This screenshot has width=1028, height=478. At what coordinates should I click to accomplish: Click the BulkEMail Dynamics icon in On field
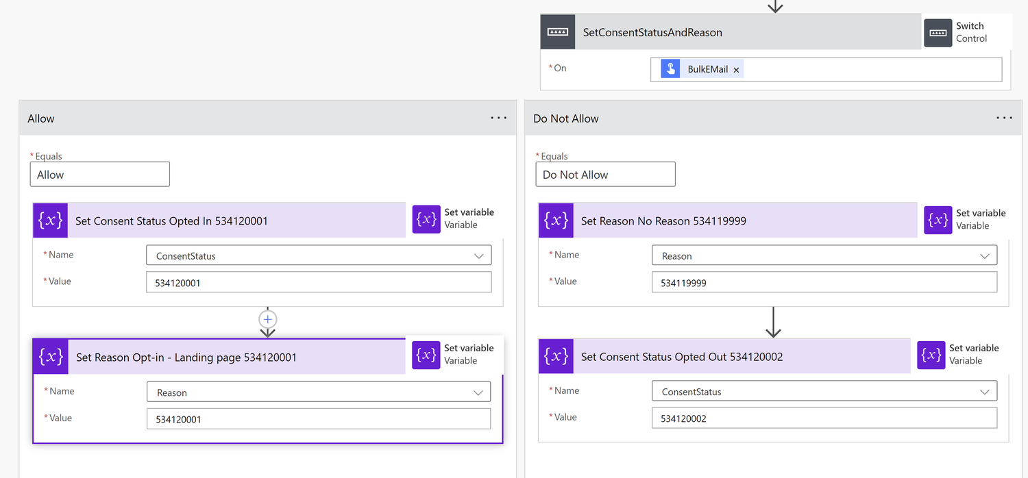click(x=670, y=68)
